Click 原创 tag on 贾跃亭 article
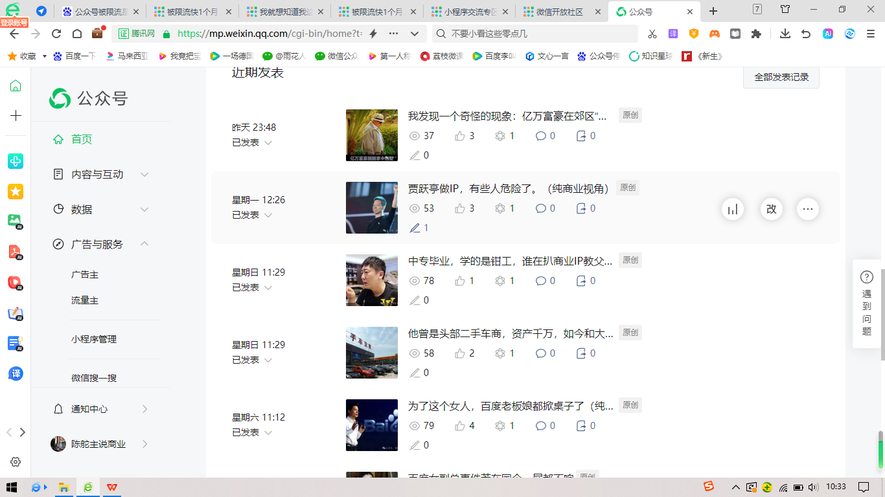 [628, 188]
